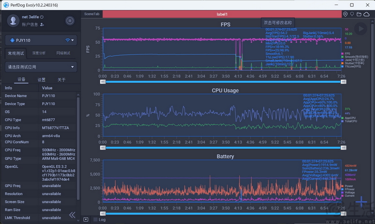Toggle the Jank legend entry
Viewport: 375px width, 224px height.
point(353,60)
